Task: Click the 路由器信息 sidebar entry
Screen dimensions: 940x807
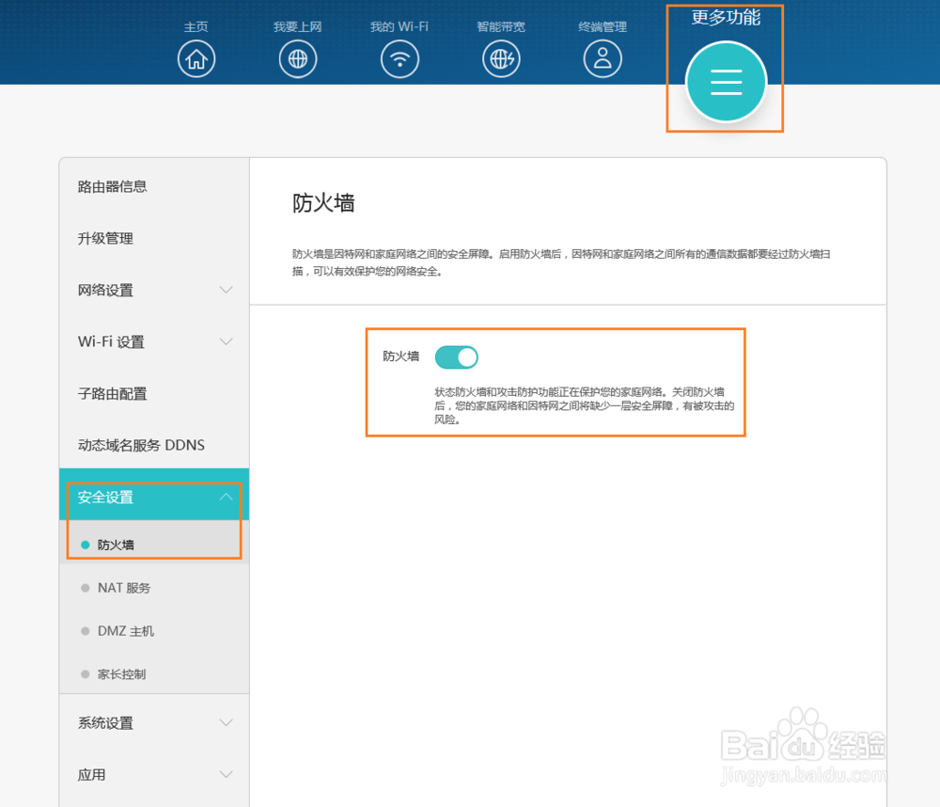Action: point(112,186)
